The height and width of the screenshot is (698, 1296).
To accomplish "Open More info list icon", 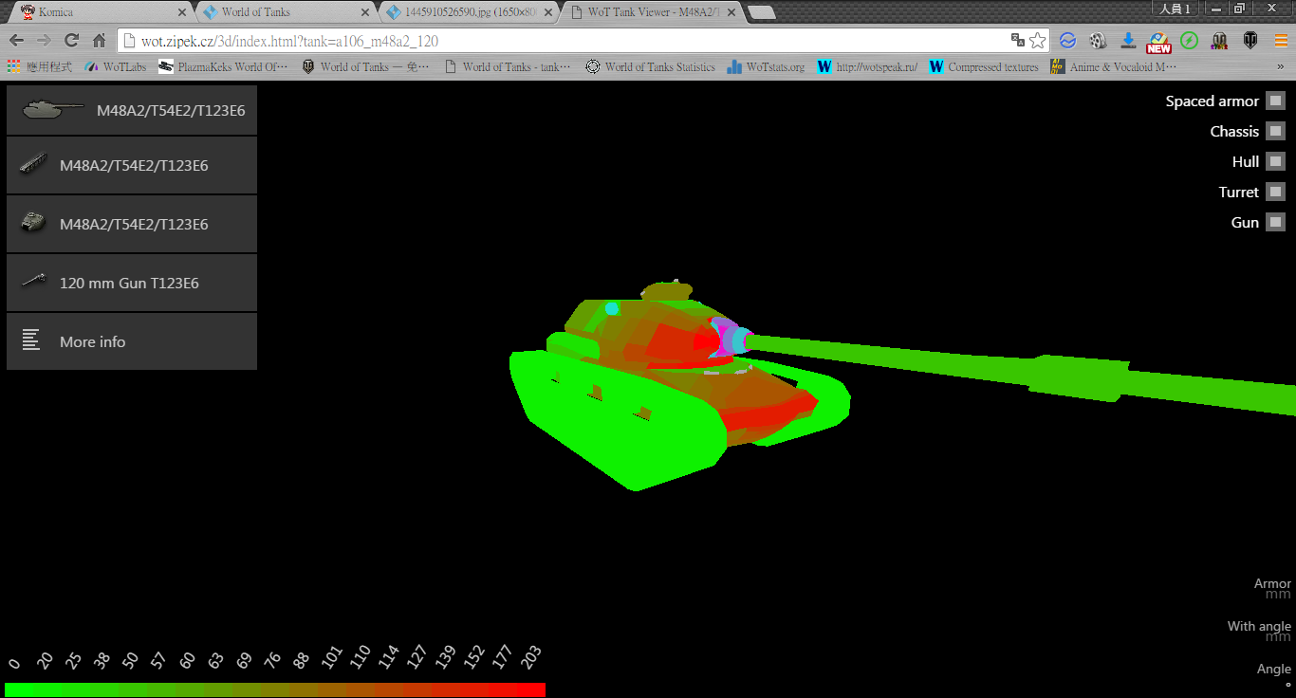I will (31, 340).
